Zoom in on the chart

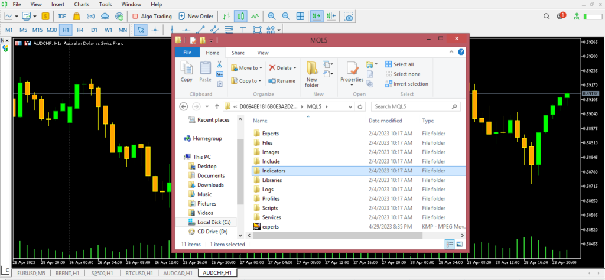(271, 16)
